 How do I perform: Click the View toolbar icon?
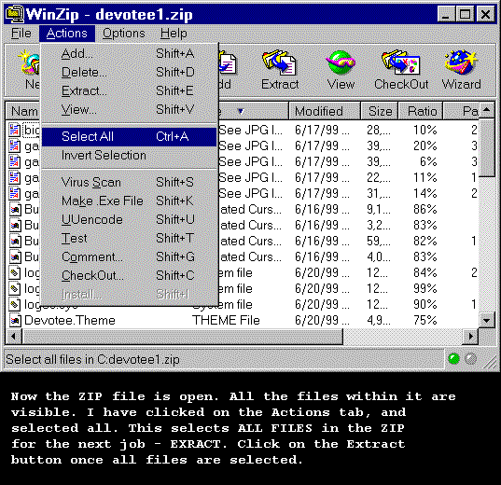[x=341, y=70]
